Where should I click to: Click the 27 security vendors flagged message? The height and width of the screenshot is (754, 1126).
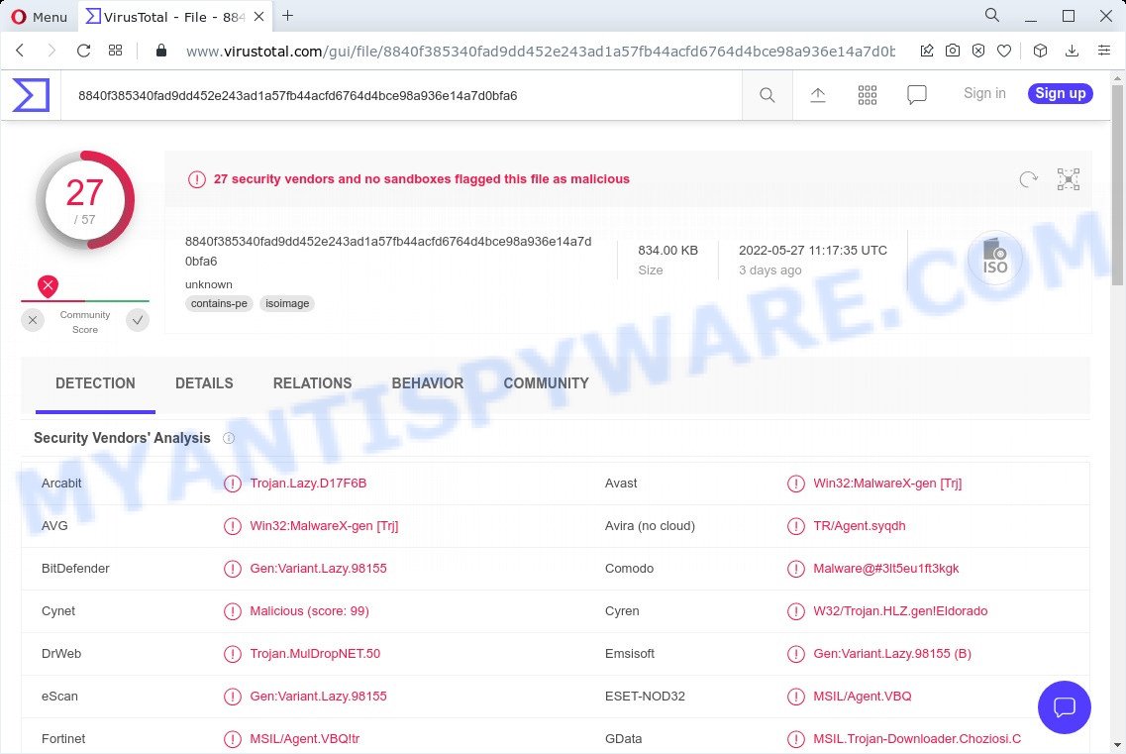(x=422, y=179)
